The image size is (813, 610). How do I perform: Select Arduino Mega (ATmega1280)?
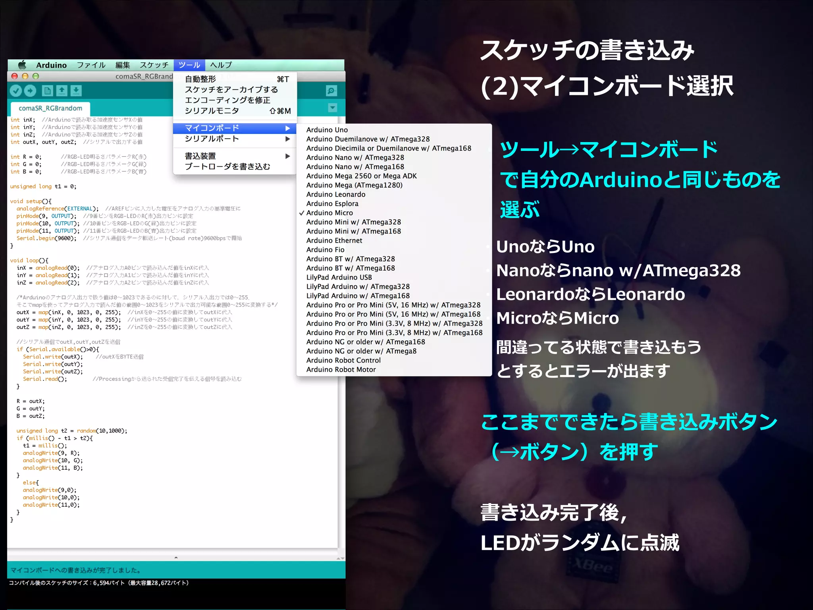pyautogui.click(x=394, y=185)
